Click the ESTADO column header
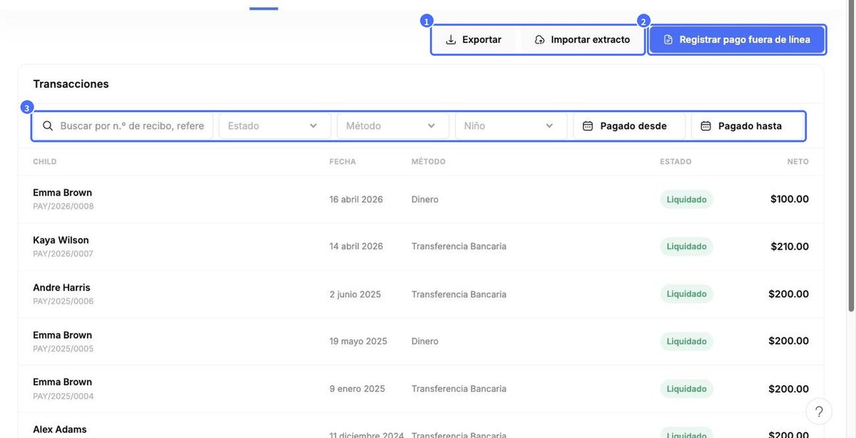Viewport: 856px width, 438px height. point(676,162)
